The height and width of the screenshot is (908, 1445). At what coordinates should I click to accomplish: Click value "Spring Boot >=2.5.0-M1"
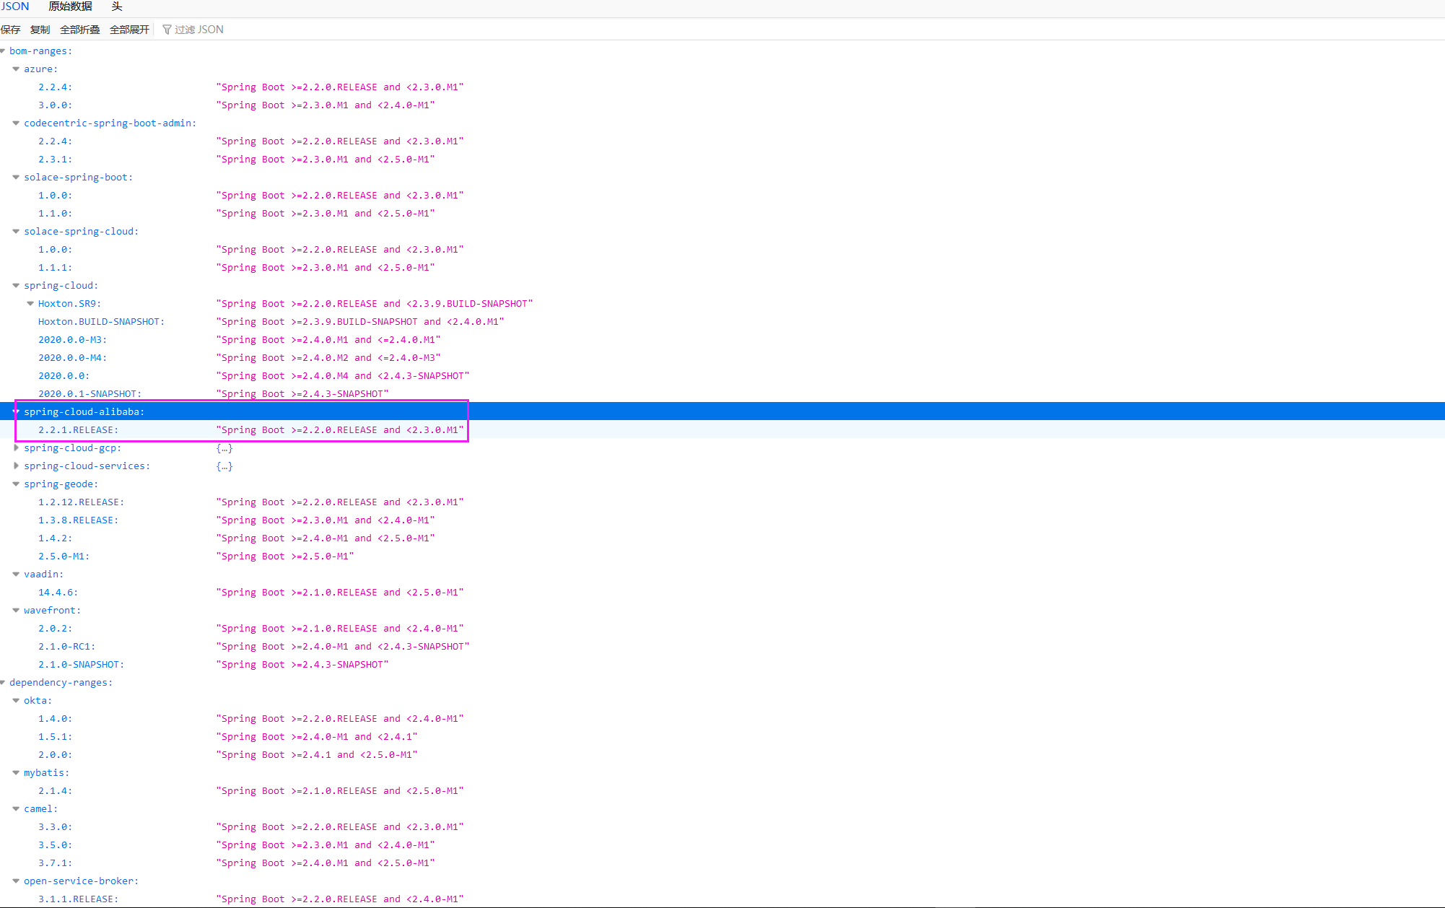click(285, 556)
